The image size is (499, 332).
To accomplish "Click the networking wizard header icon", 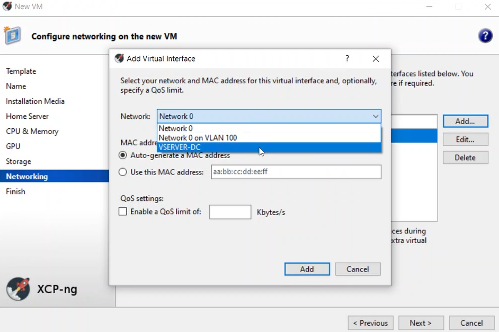I will click(x=13, y=36).
